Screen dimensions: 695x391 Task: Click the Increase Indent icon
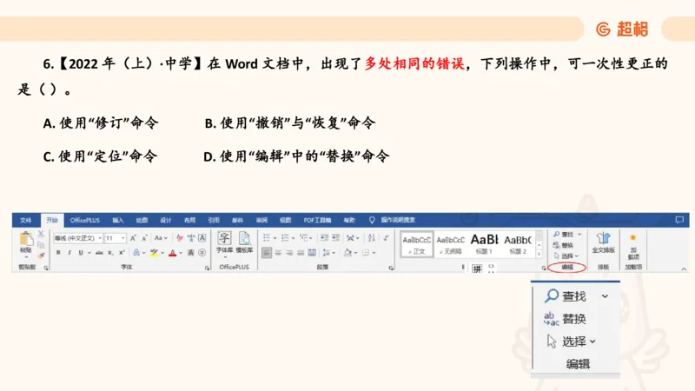click(336, 238)
